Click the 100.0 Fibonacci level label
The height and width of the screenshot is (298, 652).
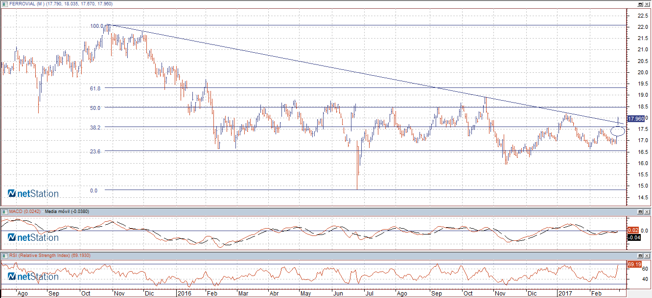[97, 26]
